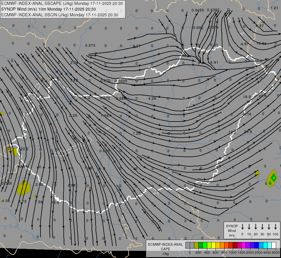Click the CAPE value 6.16

pyautogui.click(x=247, y=114)
